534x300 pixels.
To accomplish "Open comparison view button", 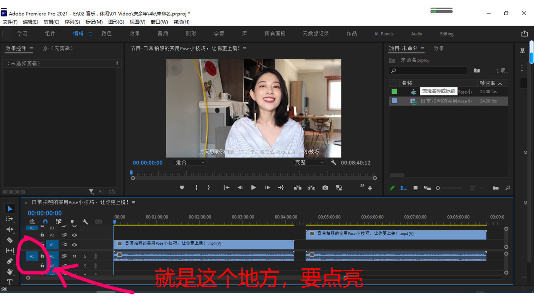I will [x=339, y=188].
